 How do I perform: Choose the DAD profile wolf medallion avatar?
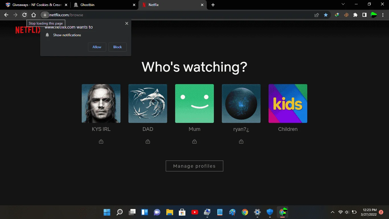pyautogui.click(x=148, y=104)
